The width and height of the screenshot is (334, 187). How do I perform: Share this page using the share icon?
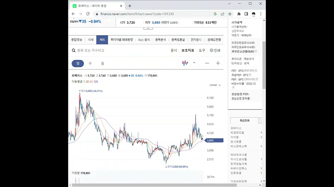pos(222,14)
